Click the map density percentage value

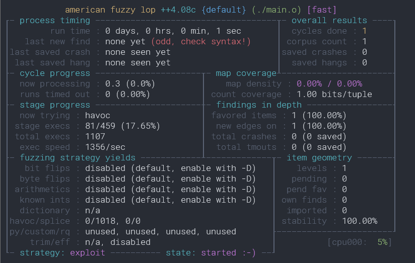(x=329, y=84)
